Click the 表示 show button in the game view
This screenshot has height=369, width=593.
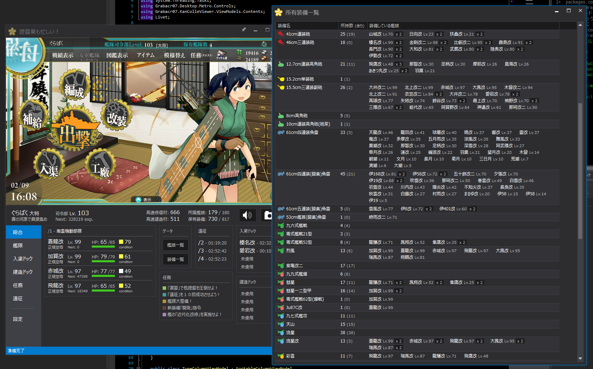click(143, 199)
